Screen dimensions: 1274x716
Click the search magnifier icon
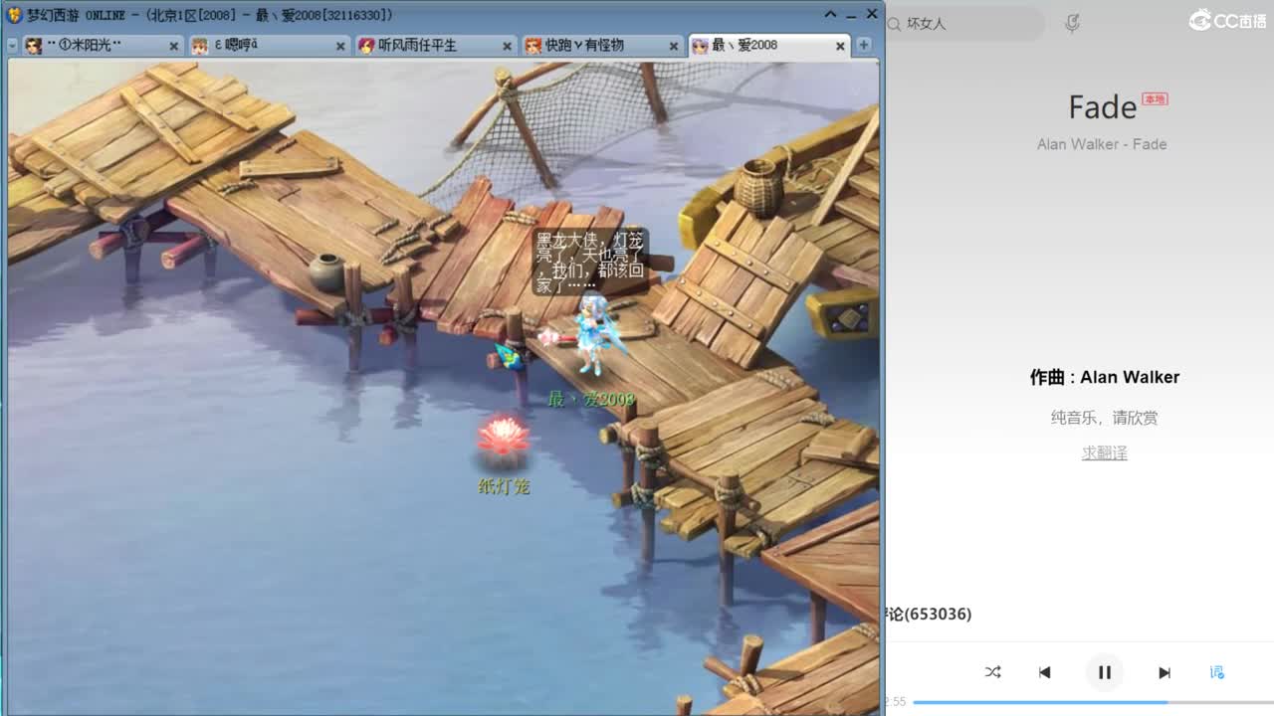click(x=894, y=24)
